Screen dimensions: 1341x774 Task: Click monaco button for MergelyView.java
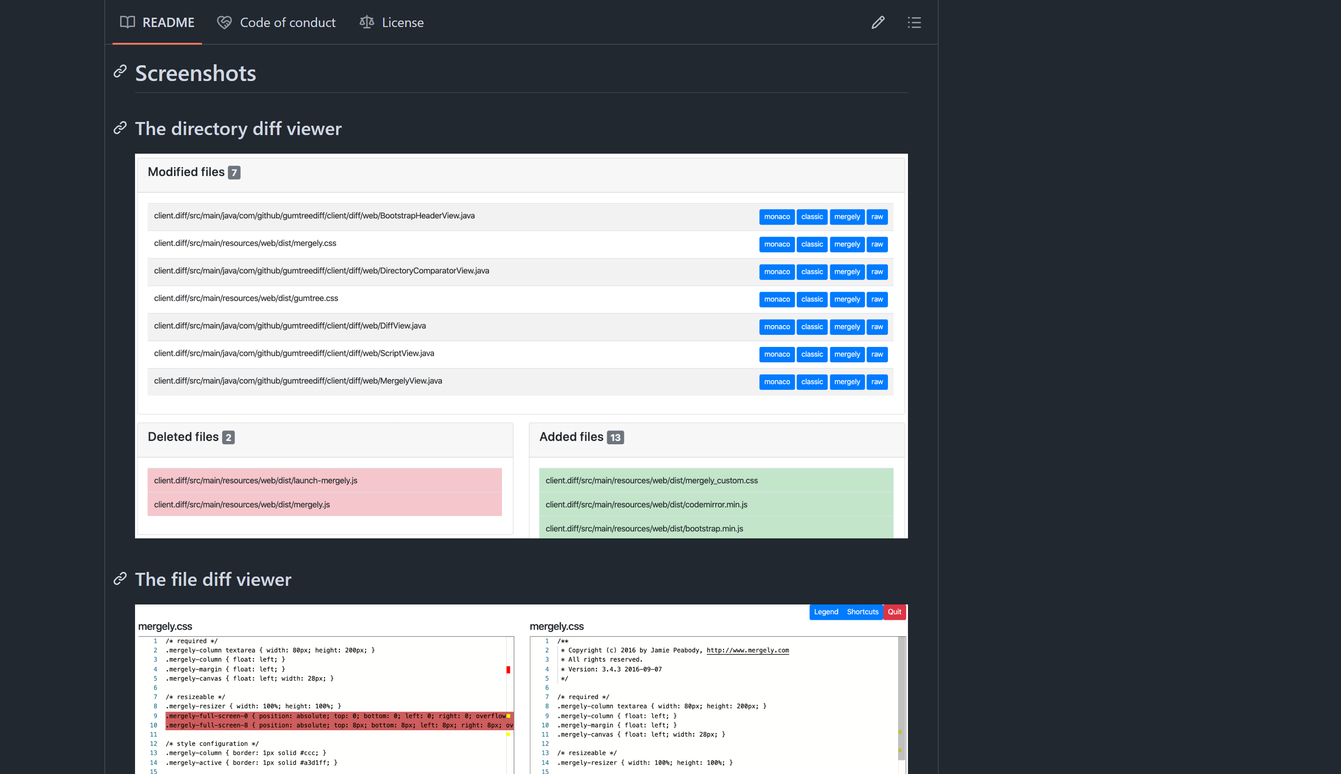pyautogui.click(x=777, y=382)
